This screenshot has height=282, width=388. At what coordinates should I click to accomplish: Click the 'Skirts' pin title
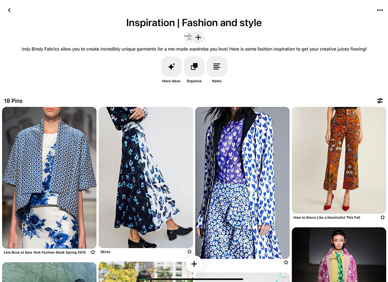coord(105,252)
